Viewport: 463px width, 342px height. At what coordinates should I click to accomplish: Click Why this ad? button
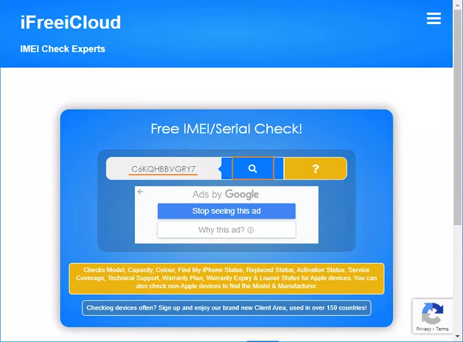coord(227,230)
